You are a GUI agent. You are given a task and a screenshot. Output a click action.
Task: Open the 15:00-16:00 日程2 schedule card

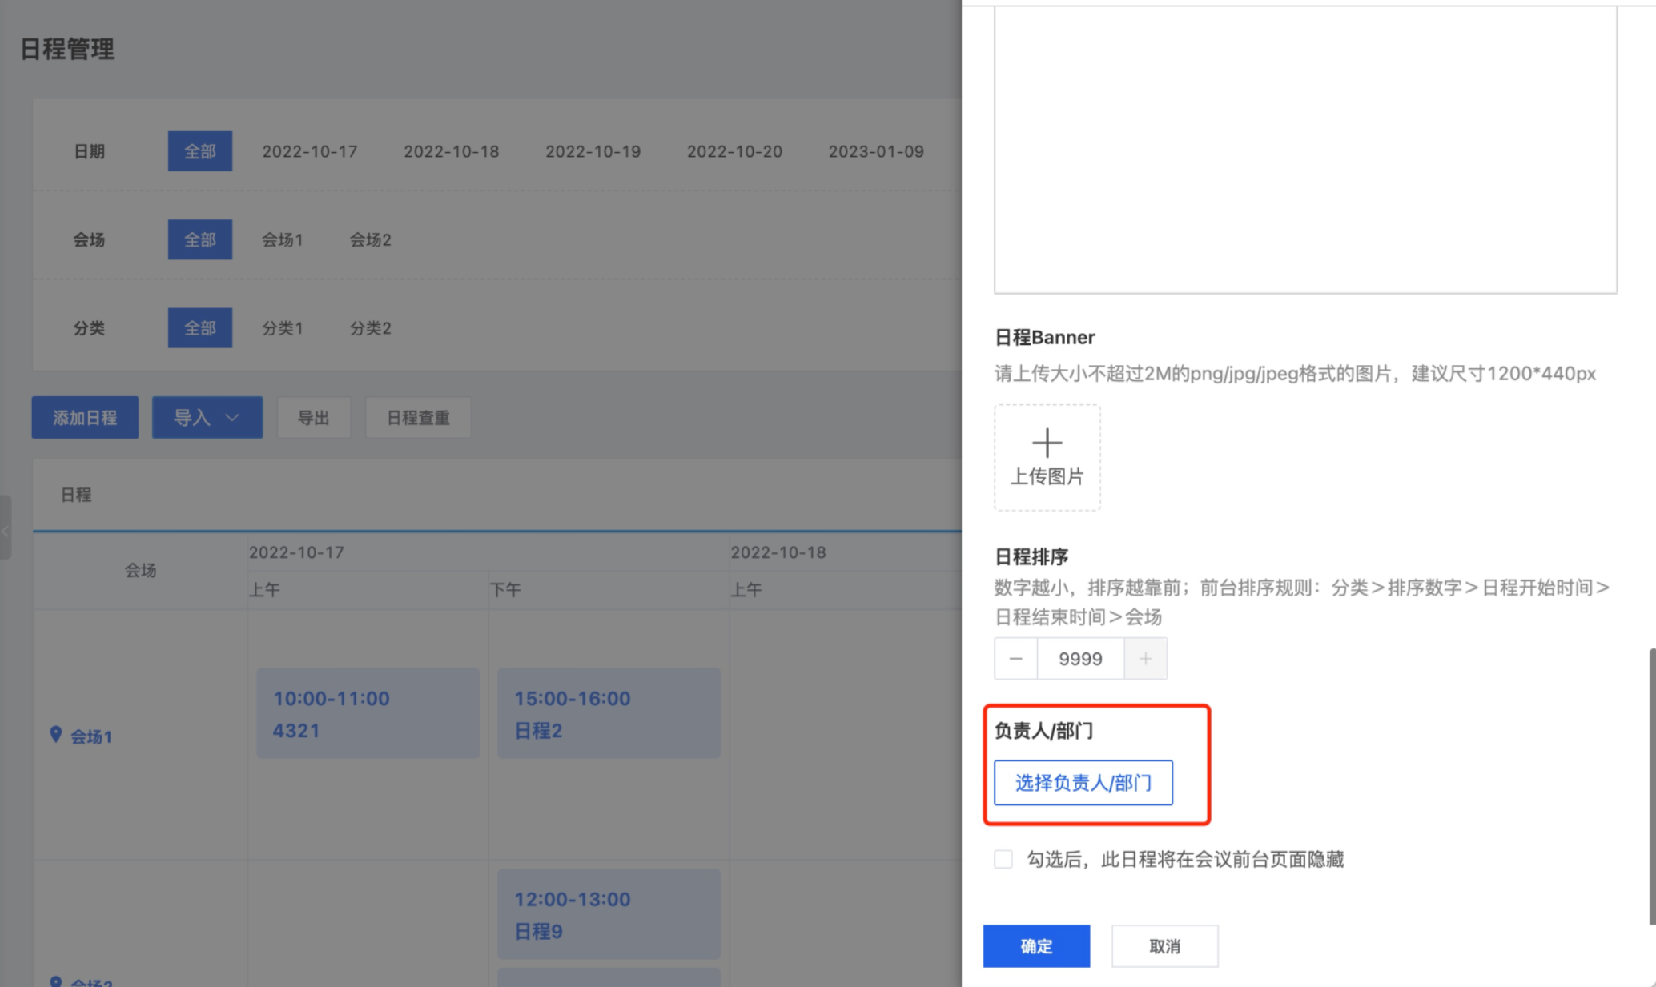[609, 713]
